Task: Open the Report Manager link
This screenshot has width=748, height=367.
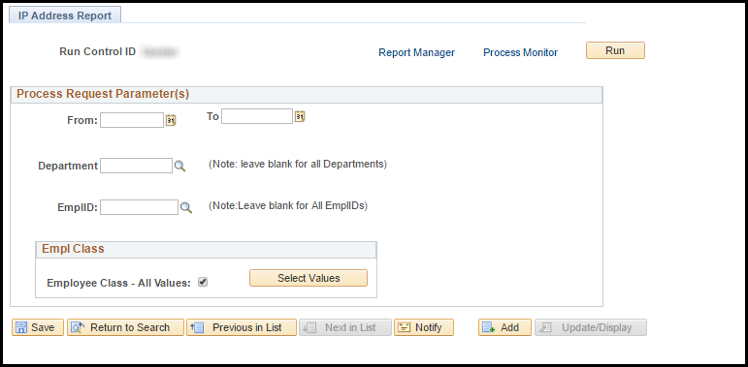Action: click(416, 52)
